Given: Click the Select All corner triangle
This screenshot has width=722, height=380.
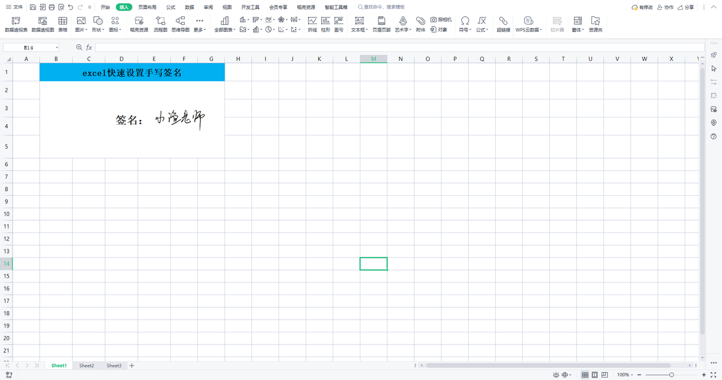Looking at the screenshot, I should point(8,59).
